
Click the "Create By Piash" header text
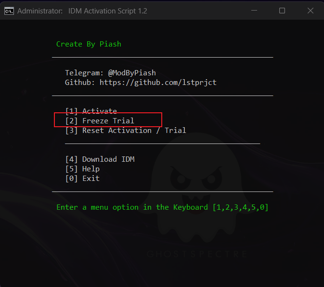tap(89, 44)
